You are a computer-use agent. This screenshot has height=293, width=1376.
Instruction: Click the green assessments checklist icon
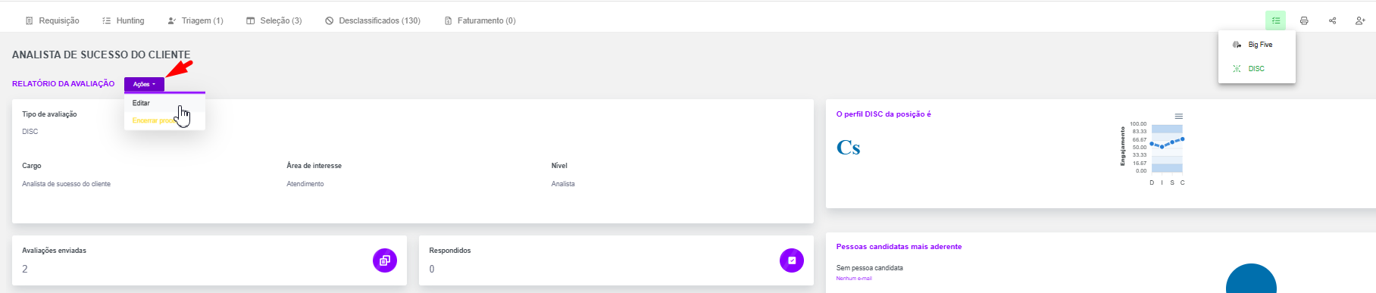click(1276, 20)
